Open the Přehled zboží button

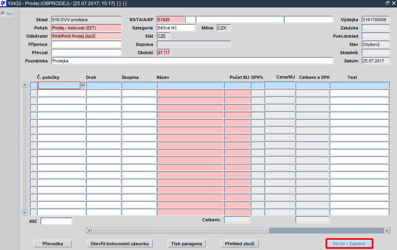(x=240, y=244)
